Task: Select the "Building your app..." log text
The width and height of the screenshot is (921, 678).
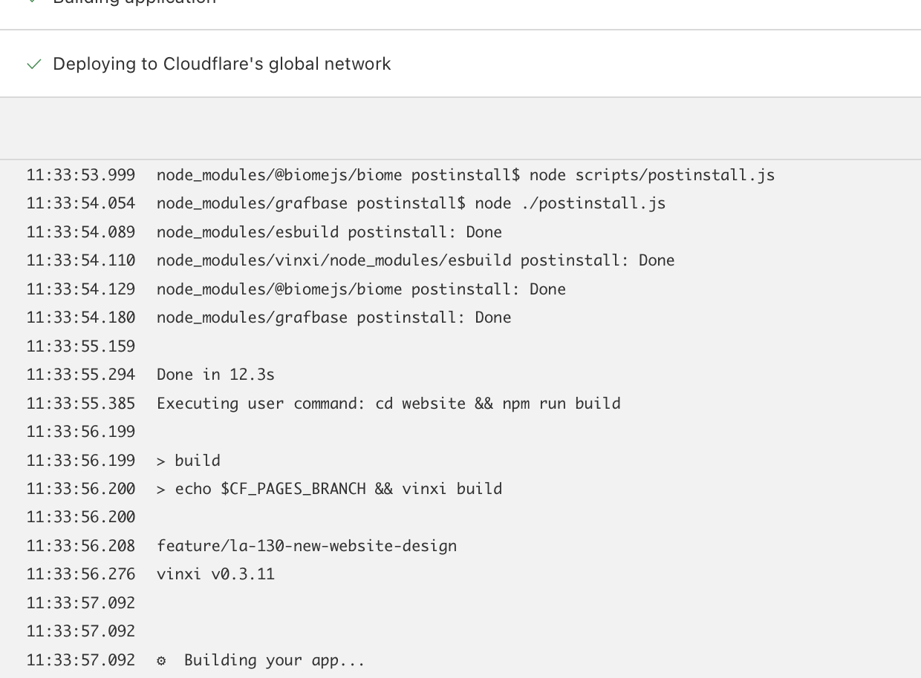Action: (x=274, y=660)
